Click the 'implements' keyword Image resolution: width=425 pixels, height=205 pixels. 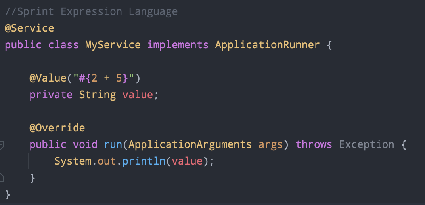pyautogui.click(x=178, y=45)
